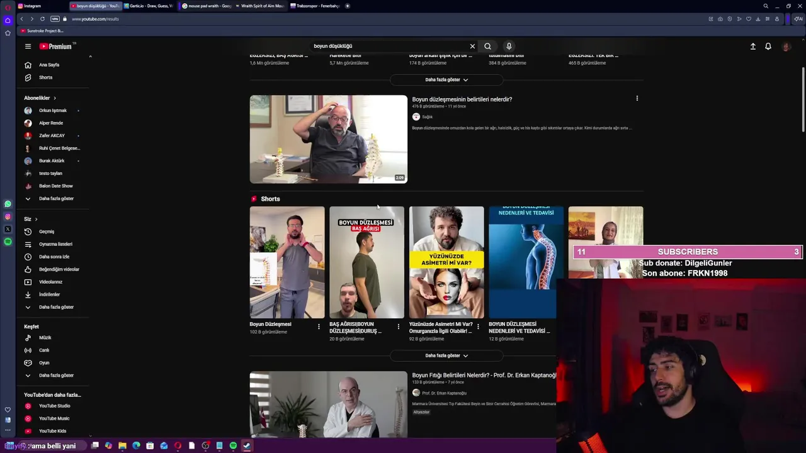
Task: Clear the search box with the X
Action: click(x=472, y=46)
